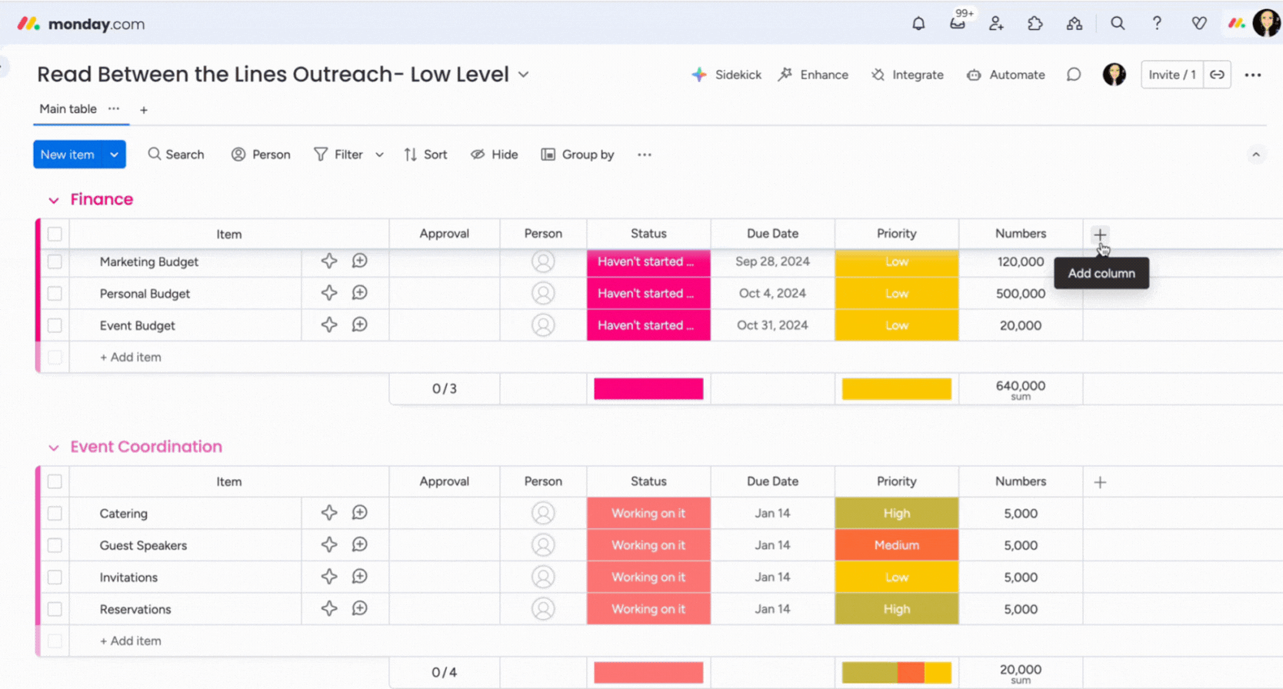Image resolution: width=1283 pixels, height=689 pixels.
Task: Check the Marketing Budget row checkbox
Action: 55,261
